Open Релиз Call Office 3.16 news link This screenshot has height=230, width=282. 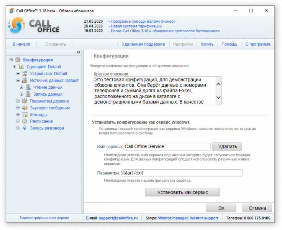pyautogui.click(x=165, y=31)
